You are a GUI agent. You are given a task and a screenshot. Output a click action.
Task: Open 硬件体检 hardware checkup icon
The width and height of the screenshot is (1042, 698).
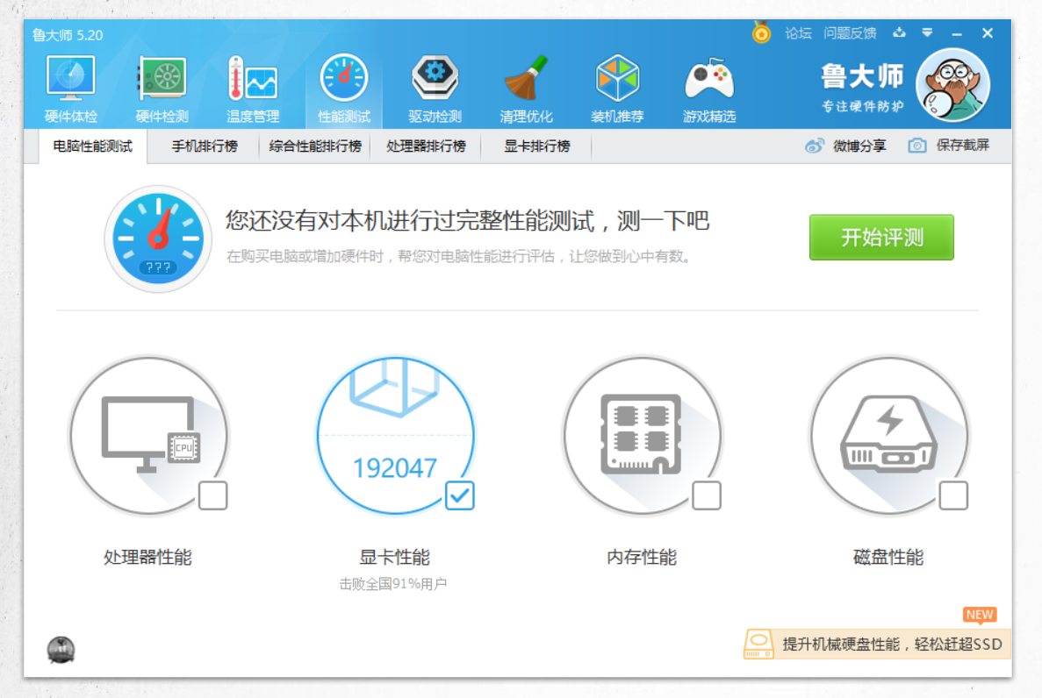click(70, 80)
